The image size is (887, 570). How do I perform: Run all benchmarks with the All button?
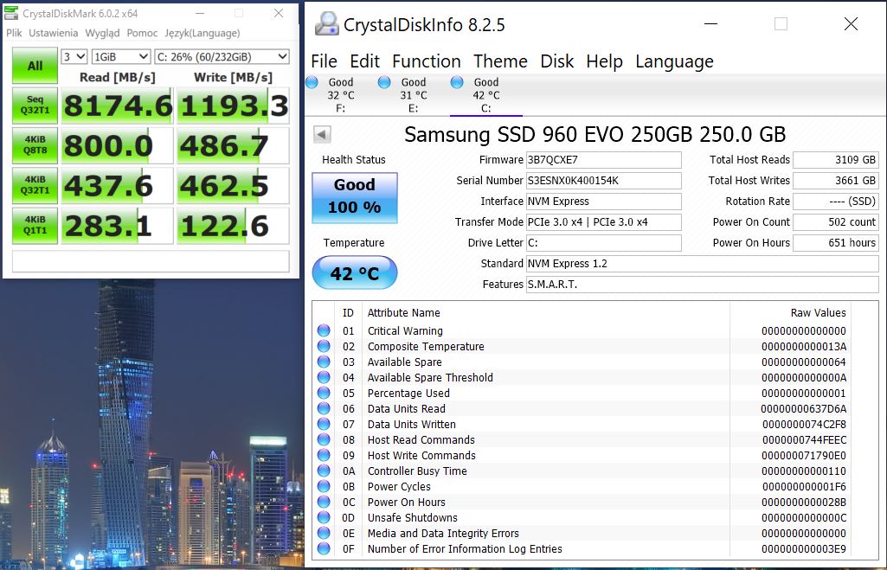tap(35, 66)
